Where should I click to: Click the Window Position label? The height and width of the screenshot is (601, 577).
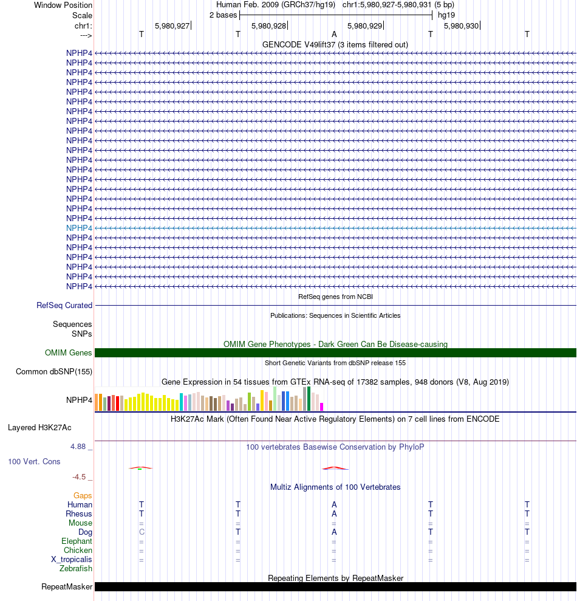click(x=63, y=5)
